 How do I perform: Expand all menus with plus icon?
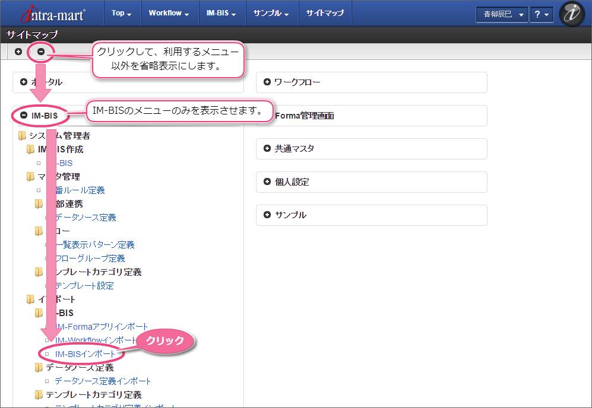click(18, 51)
